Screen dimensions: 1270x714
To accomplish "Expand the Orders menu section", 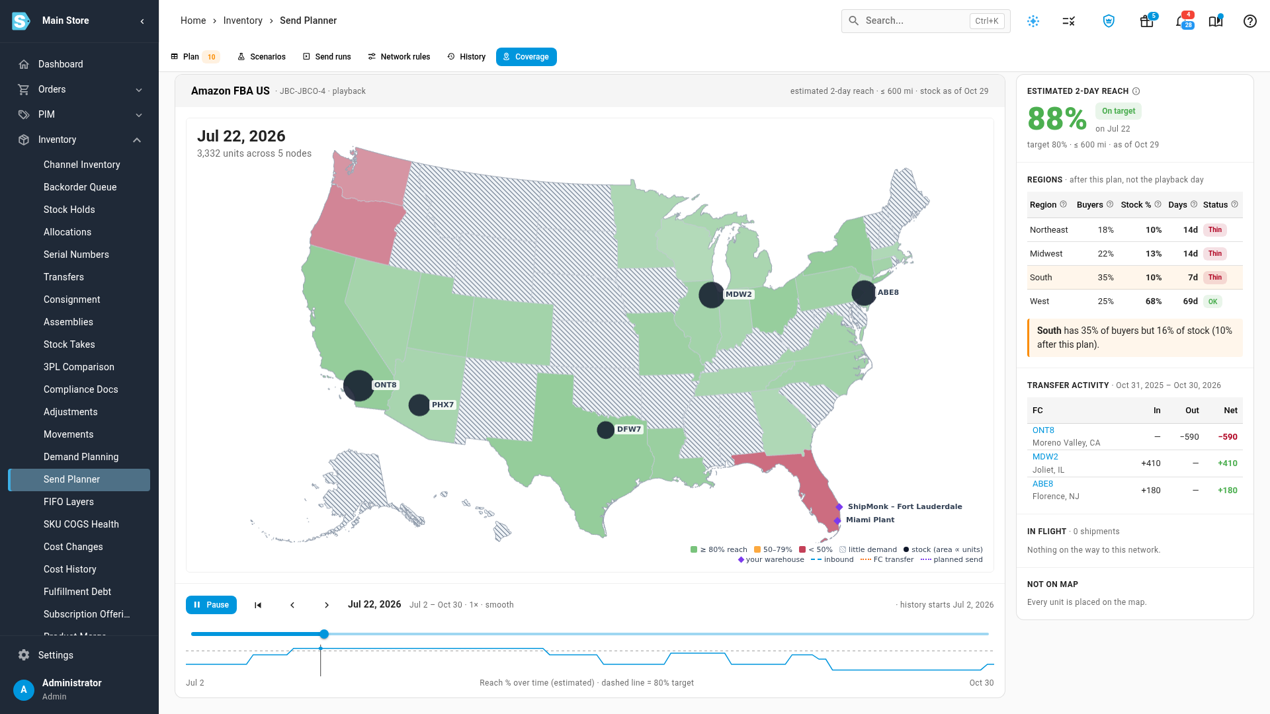I will click(79, 89).
